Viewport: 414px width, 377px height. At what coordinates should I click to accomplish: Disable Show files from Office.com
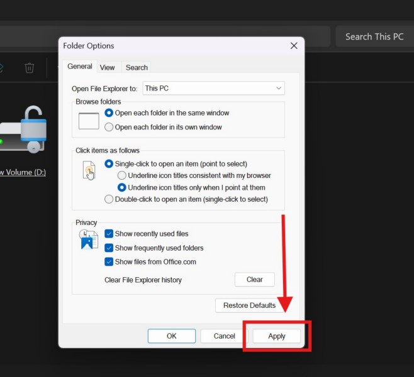click(109, 261)
